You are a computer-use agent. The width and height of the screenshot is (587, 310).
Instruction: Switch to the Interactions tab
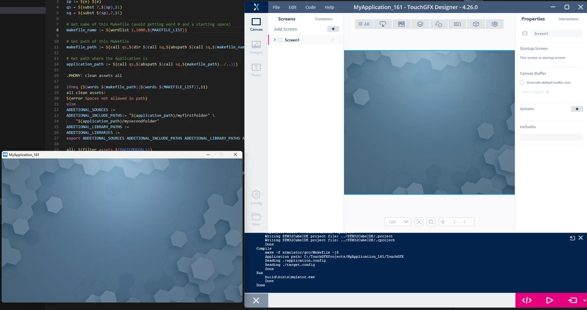click(568, 19)
